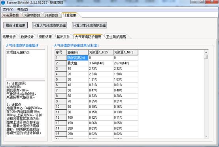The image size is (219, 147).
Task: Click the 本项目无超标点 description text box
Action: (25, 64)
